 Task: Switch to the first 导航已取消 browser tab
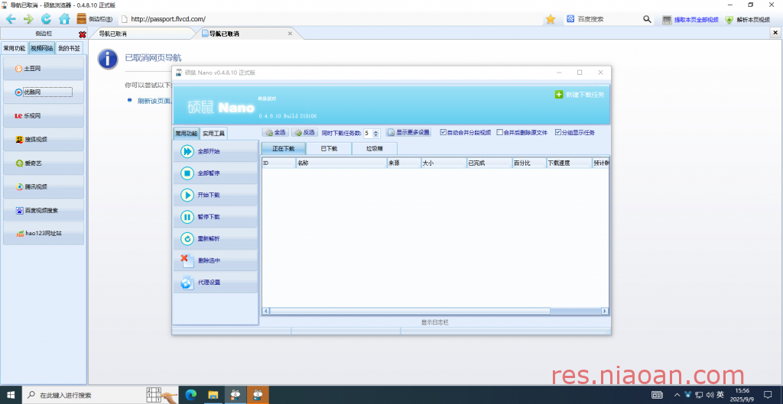[x=142, y=34]
